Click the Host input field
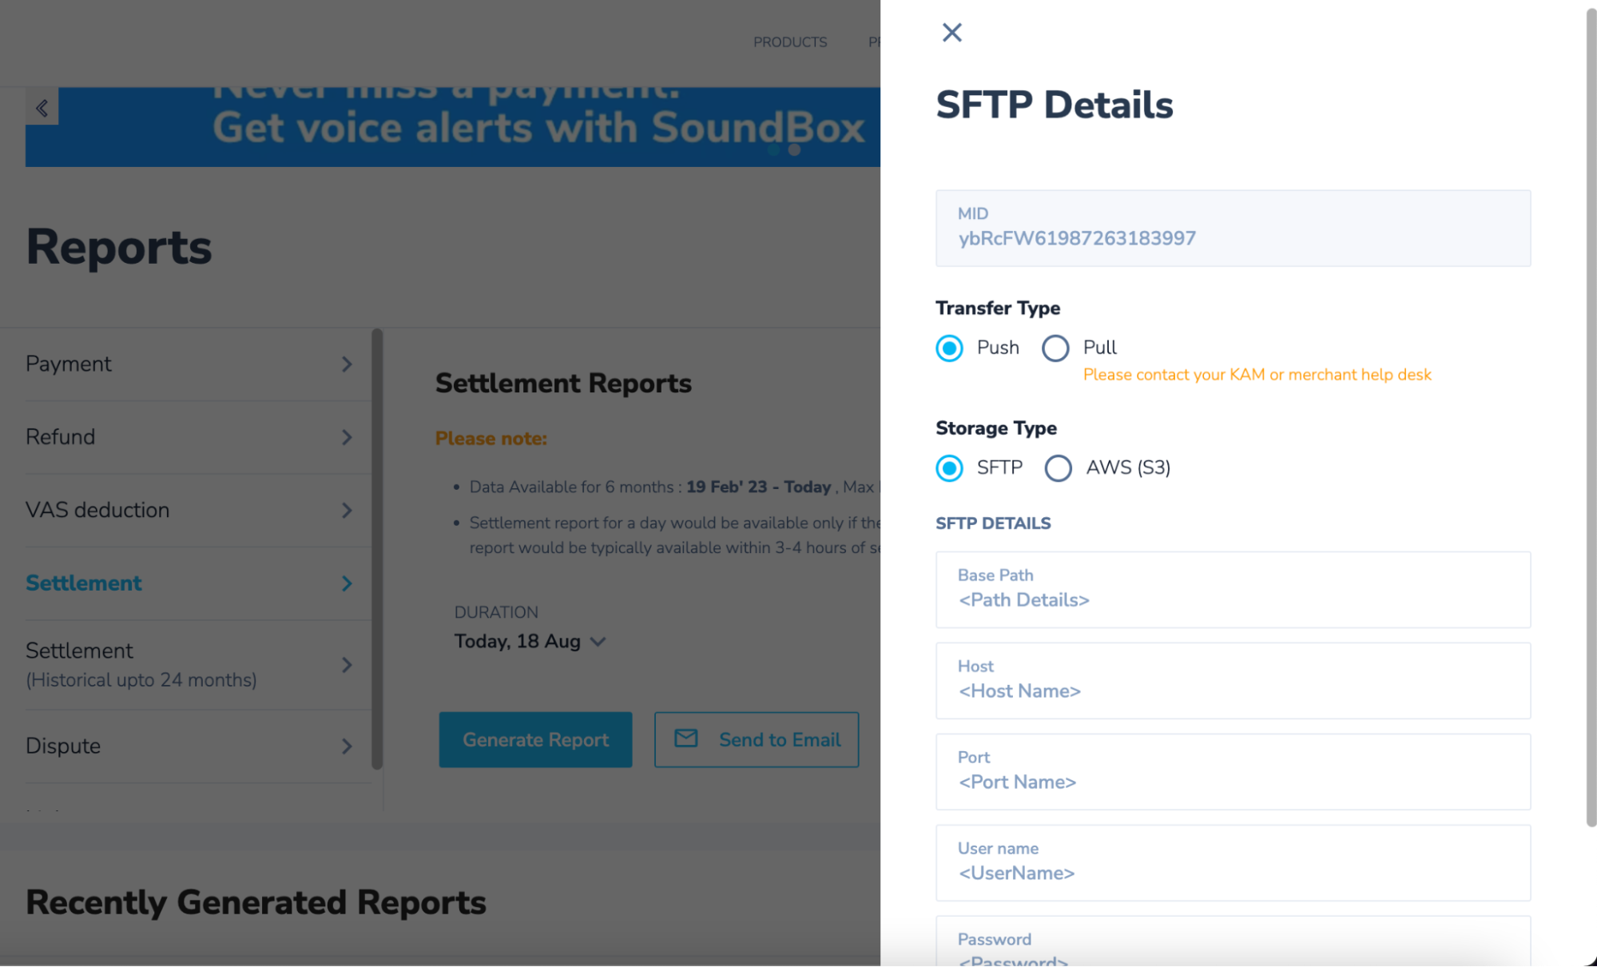This screenshot has width=1597, height=967. 1233,681
